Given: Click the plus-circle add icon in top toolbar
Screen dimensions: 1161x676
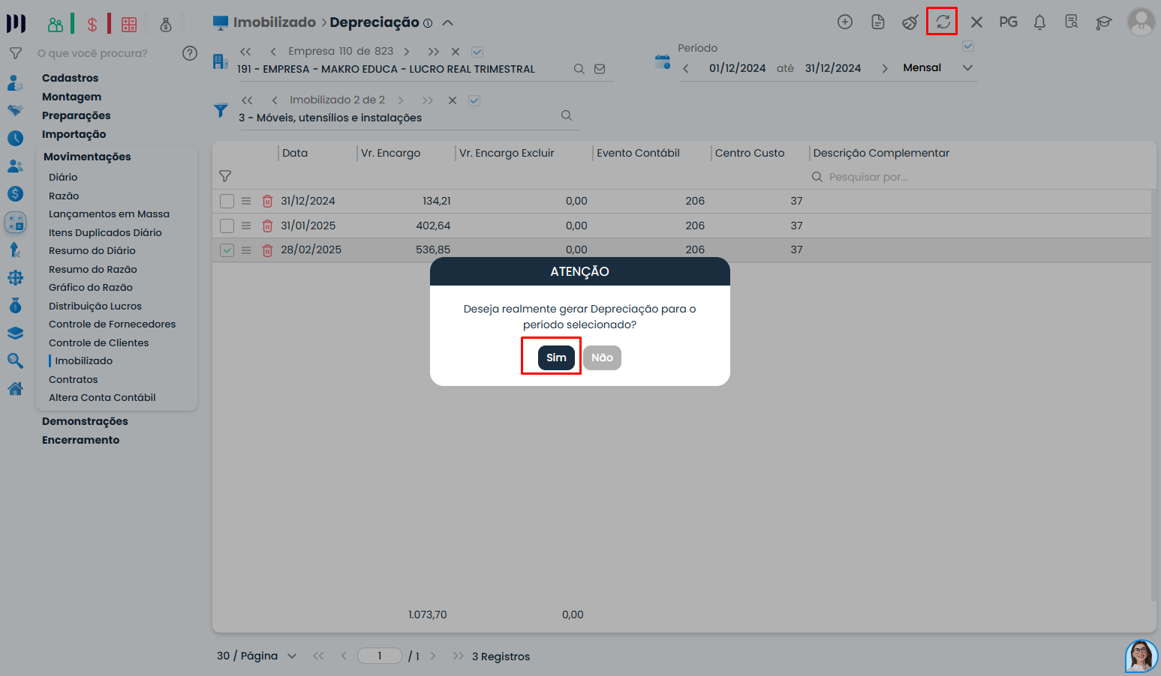Looking at the screenshot, I should pyautogui.click(x=845, y=22).
